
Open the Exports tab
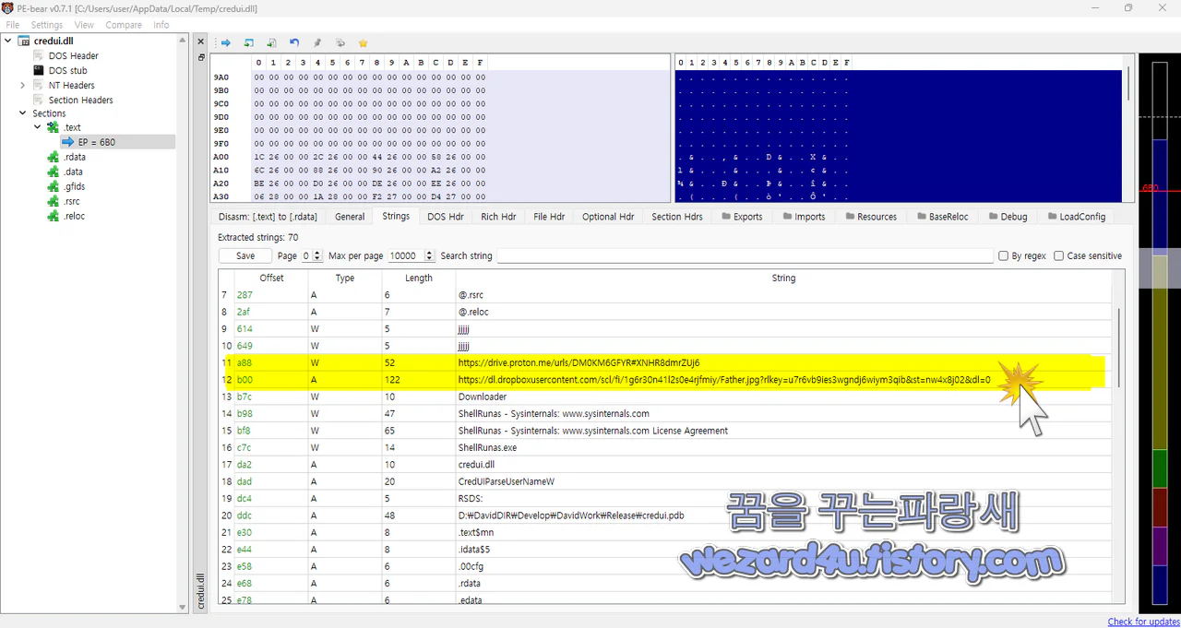click(741, 217)
